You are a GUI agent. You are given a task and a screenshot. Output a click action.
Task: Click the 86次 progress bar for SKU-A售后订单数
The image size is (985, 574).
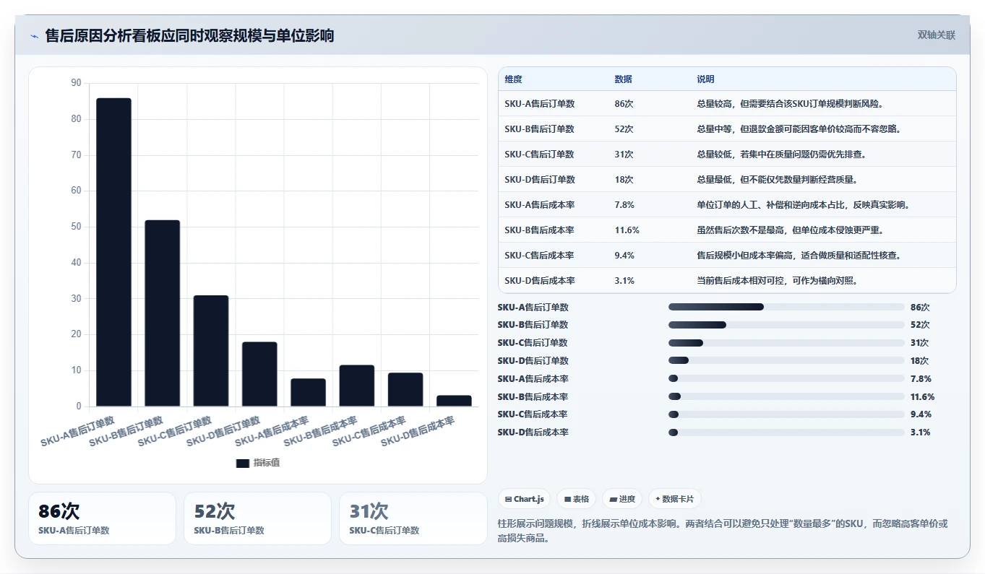[x=786, y=307]
